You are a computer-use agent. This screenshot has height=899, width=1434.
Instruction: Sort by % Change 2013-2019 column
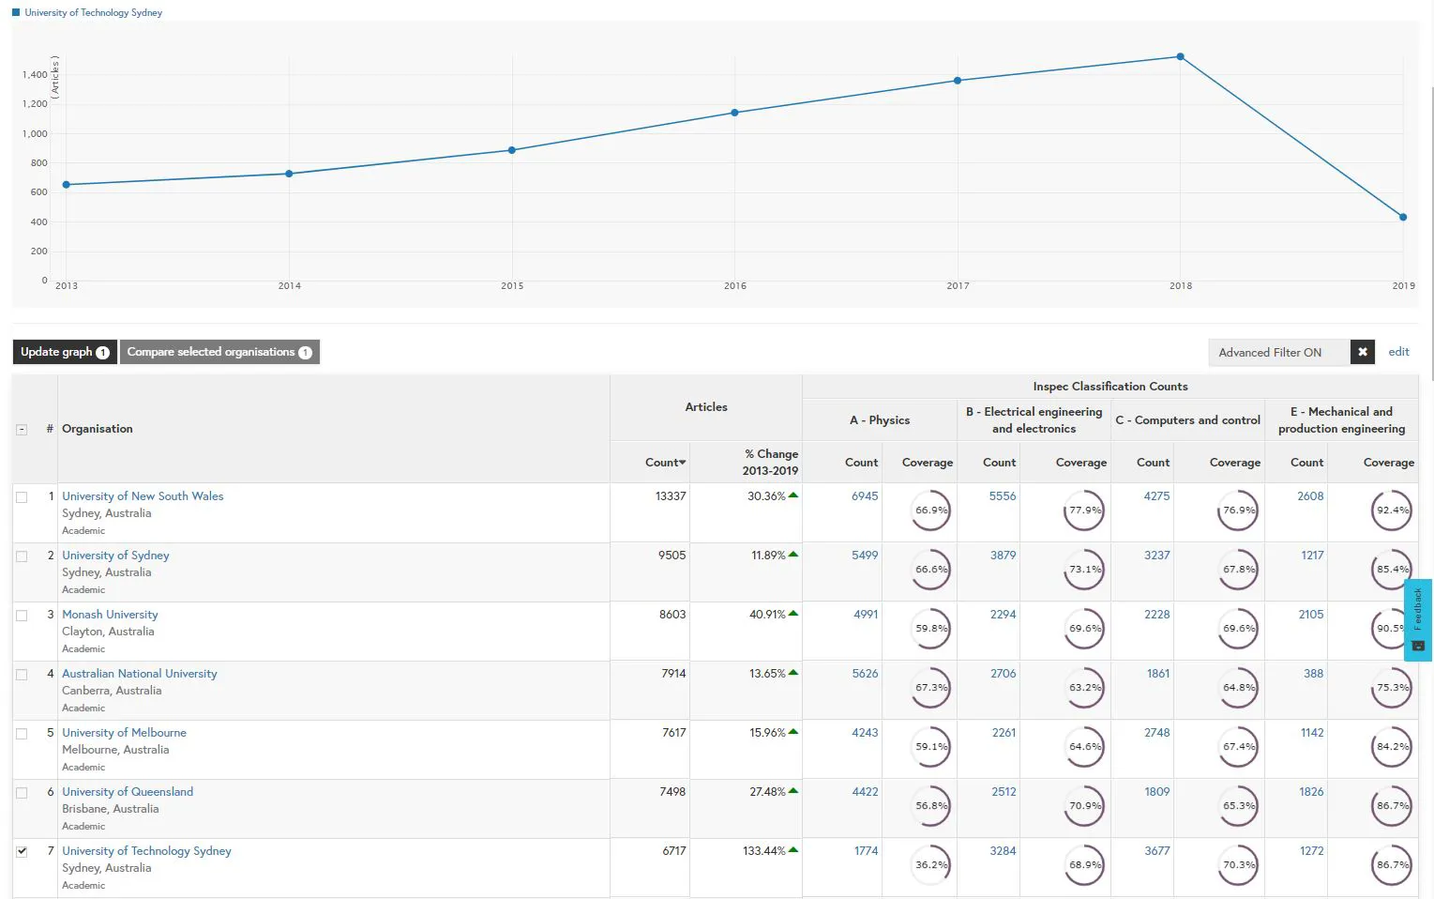[x=771, y=462]
